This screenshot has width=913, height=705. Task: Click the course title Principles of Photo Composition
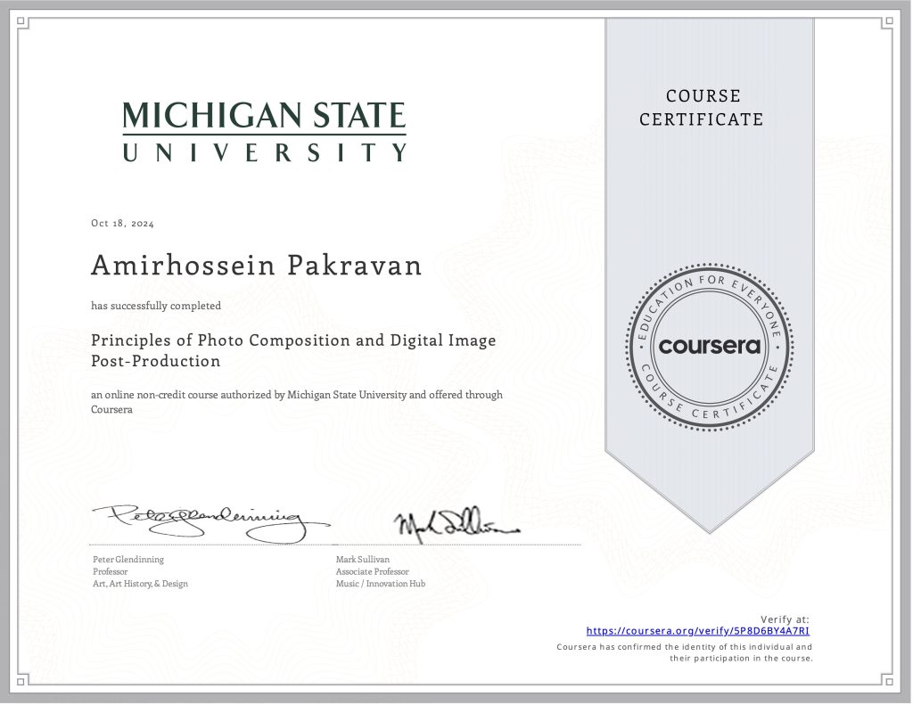coord(293,350)
